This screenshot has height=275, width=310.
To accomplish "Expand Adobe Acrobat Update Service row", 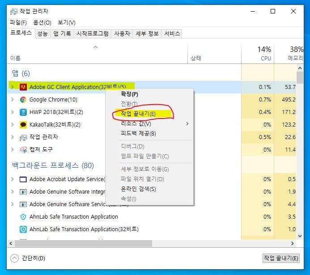I will pyautogui.click(x=12, y=179).
